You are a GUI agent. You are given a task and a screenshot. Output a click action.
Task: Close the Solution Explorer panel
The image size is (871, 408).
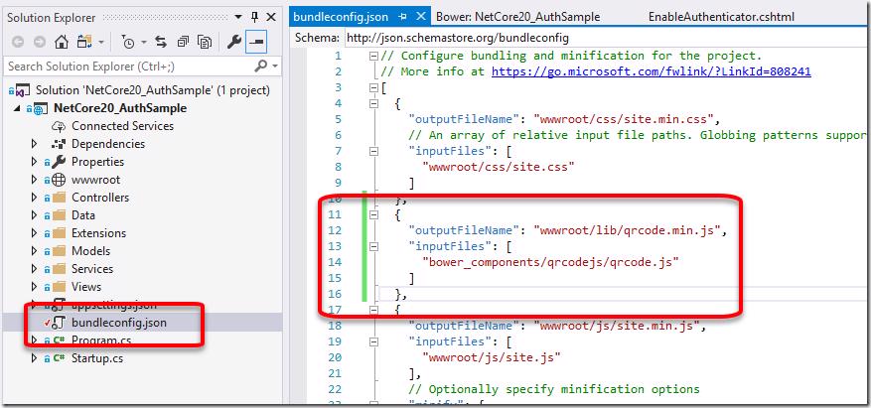271,17
